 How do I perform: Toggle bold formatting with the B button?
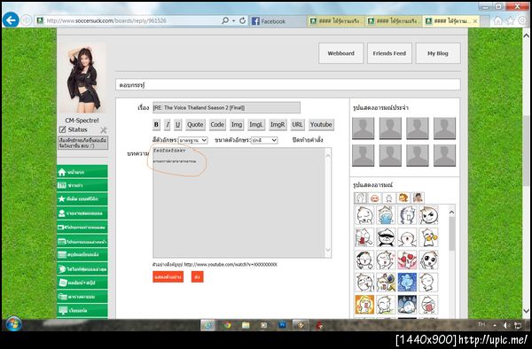[156, 124]
